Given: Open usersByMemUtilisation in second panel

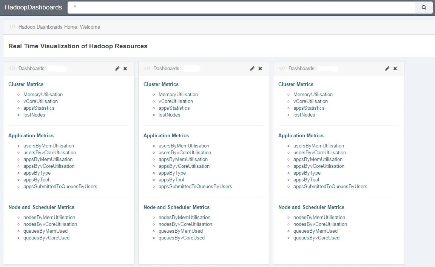Looking at the screenshot, I should click(184, 146).
